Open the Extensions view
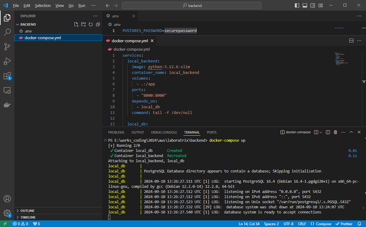 [x=7, y=76]
